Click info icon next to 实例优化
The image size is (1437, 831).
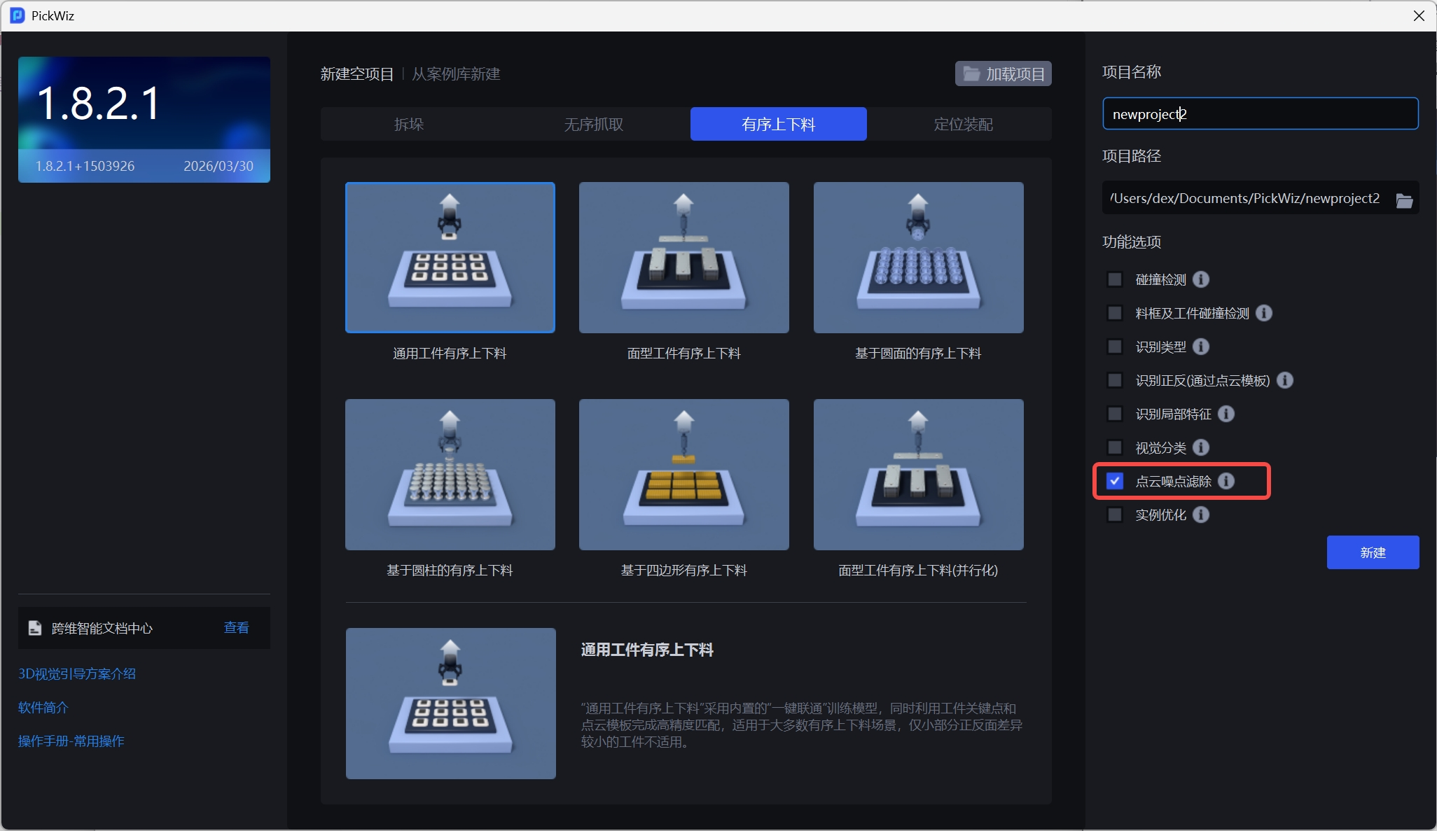pos(1200,515)
